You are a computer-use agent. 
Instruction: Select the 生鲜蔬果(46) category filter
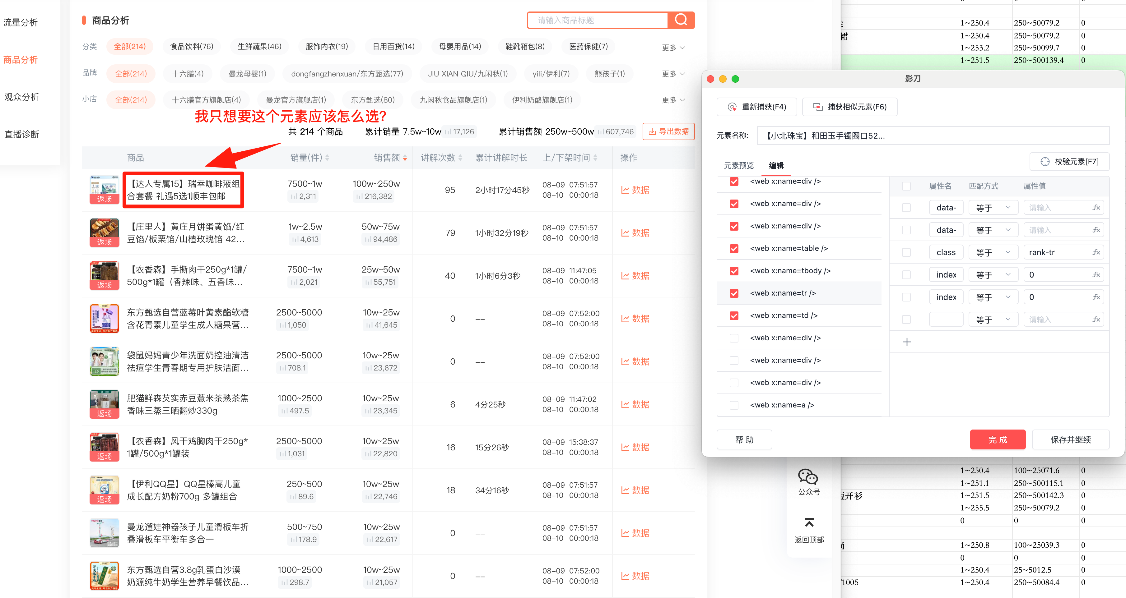pyautogui.click(x=259, y=46)
